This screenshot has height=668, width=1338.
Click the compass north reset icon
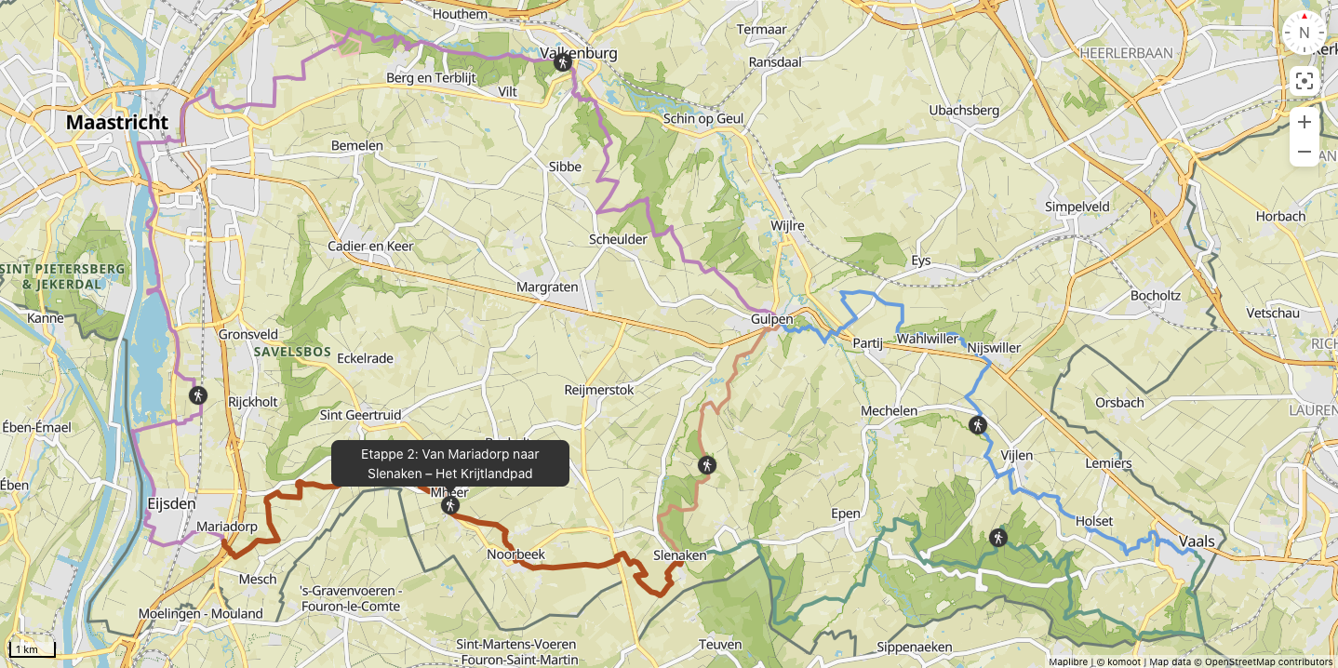[1304, 33]
